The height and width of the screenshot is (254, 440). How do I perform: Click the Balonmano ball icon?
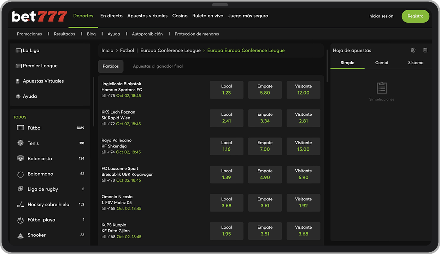point(20,174)
